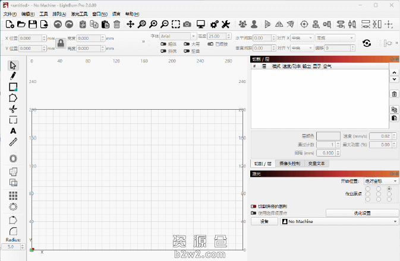Select the pencil Draw Lines tool

tap(13, 76)
